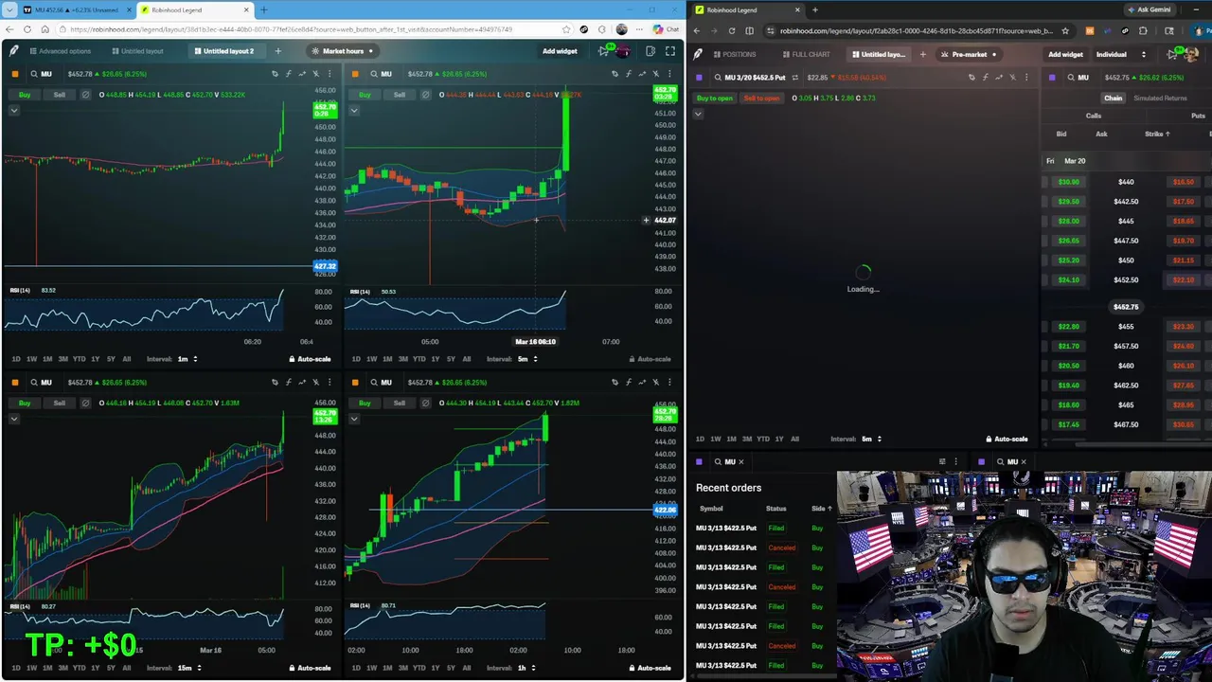The height and width of the screenshot is (682, 1212).
Task: Open indicators (f) icon in top-left MU chart
Action: pos(289,74)
